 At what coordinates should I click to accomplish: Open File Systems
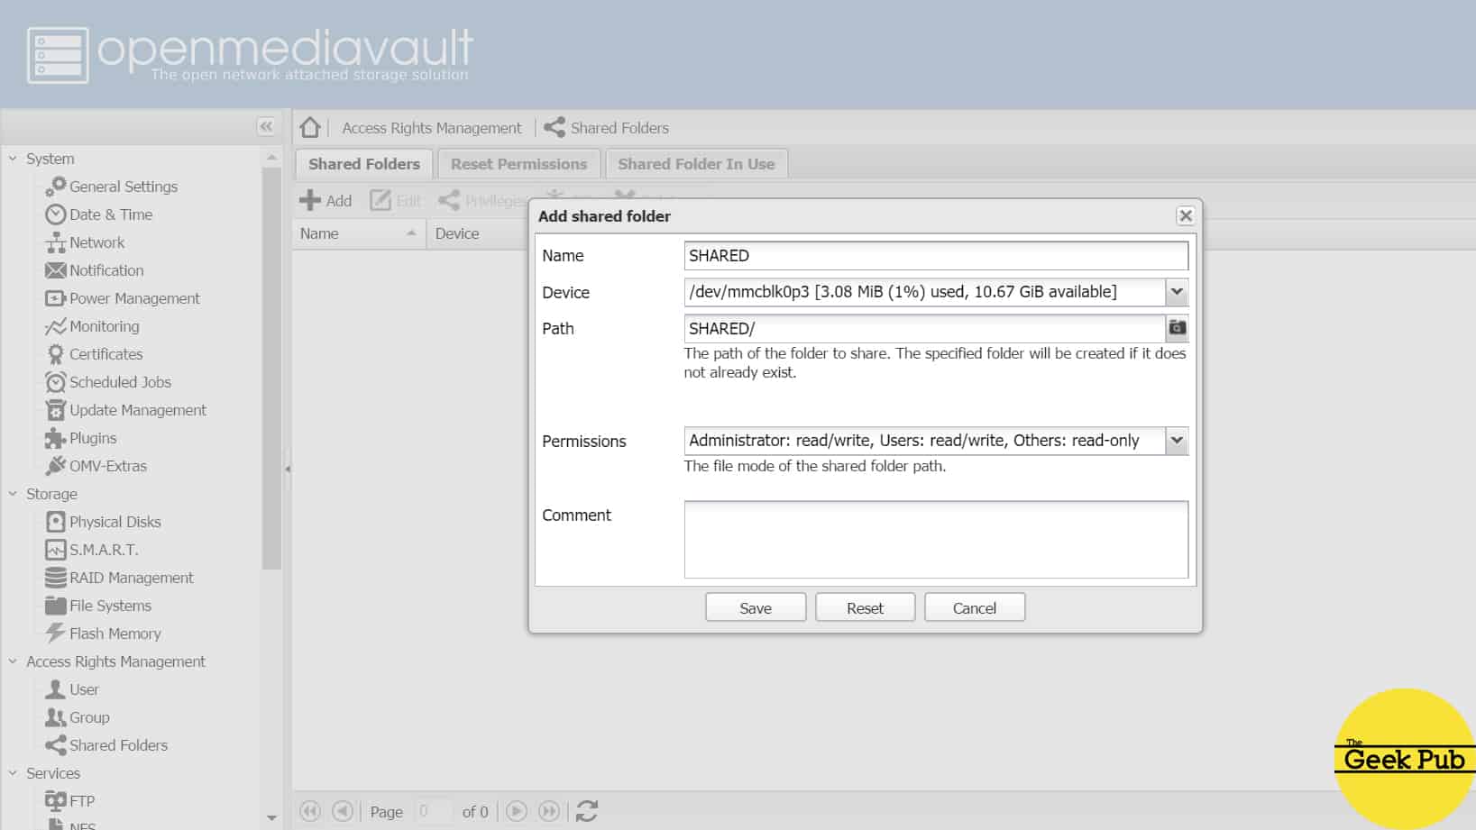point(98,606)
